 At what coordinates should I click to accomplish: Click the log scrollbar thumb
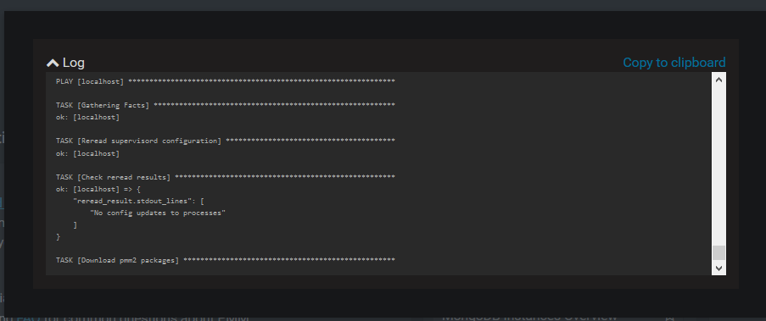[x=718, y=252]
